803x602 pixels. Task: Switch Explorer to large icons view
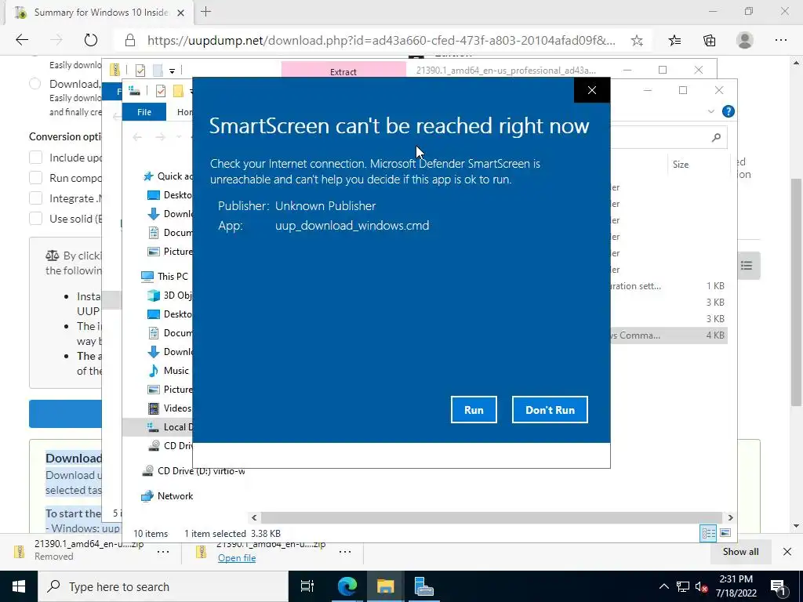tap(725, 533)
